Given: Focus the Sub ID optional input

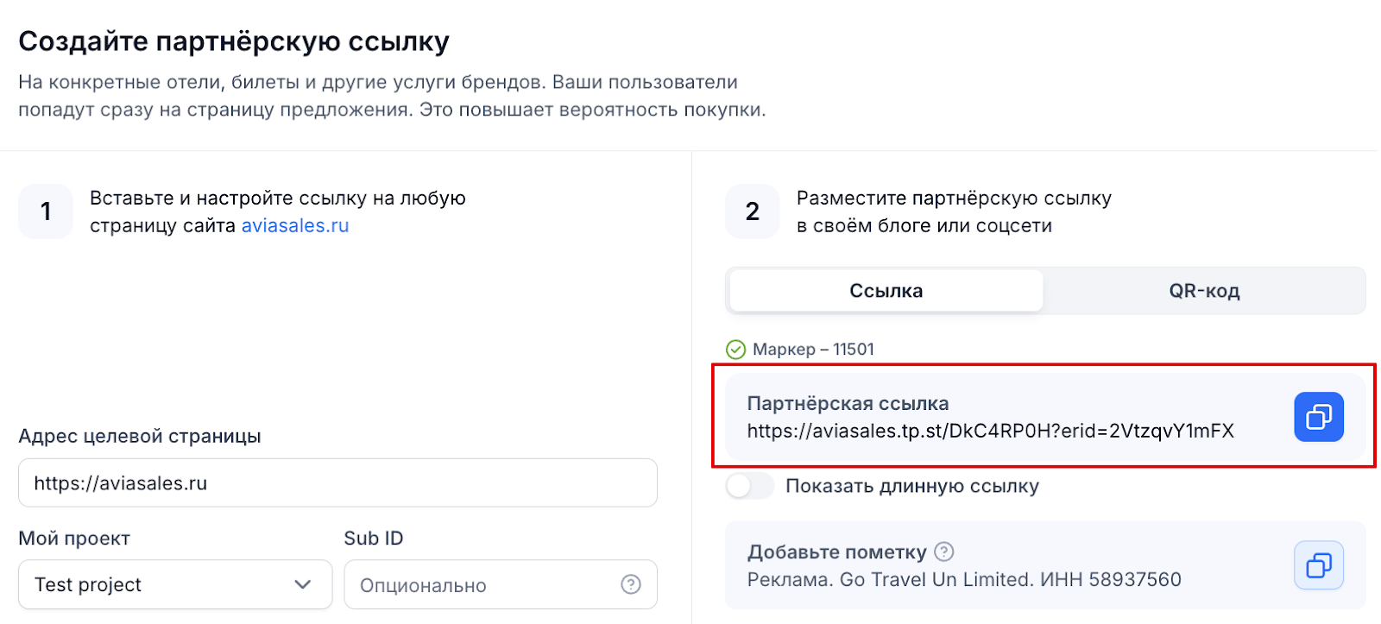Looking at the screenshot, I should click(501, 584).
